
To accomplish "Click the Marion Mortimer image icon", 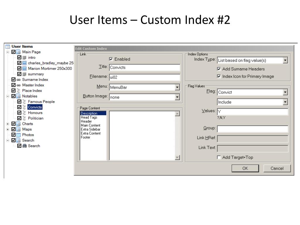I will pos(24,69).
